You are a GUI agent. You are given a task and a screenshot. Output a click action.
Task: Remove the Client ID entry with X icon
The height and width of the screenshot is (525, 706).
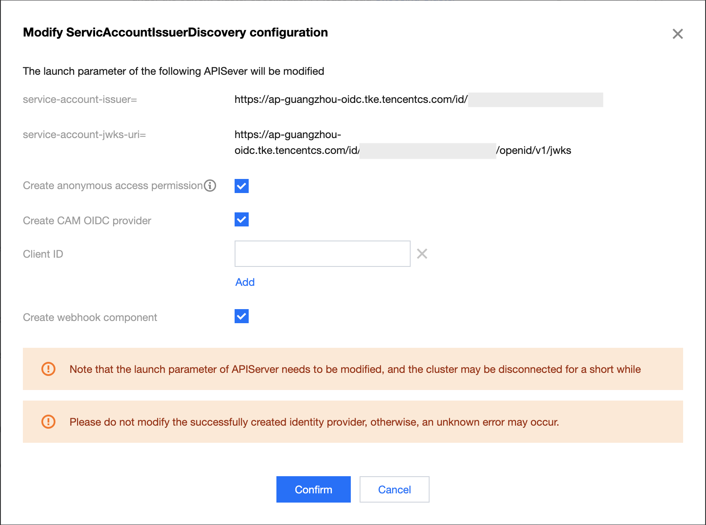[x=422, y=254]
